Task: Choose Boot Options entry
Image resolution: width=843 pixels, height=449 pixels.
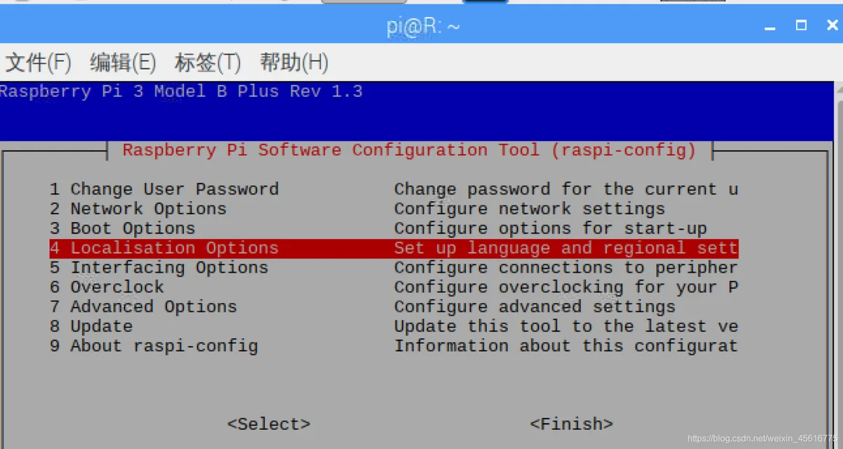Action: coord(393,228)
